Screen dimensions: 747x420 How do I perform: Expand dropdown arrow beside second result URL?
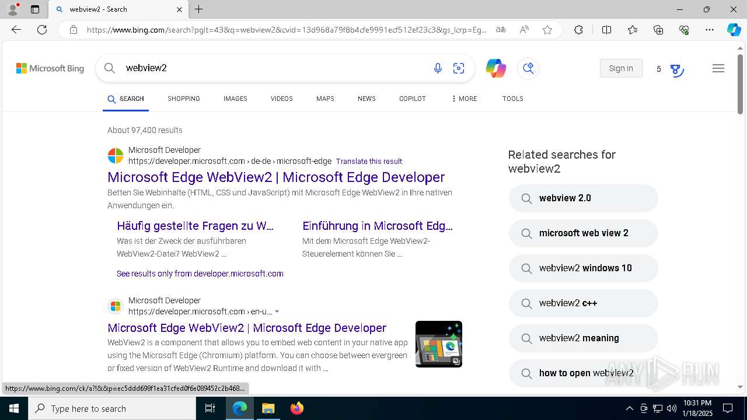pos(277,311)
